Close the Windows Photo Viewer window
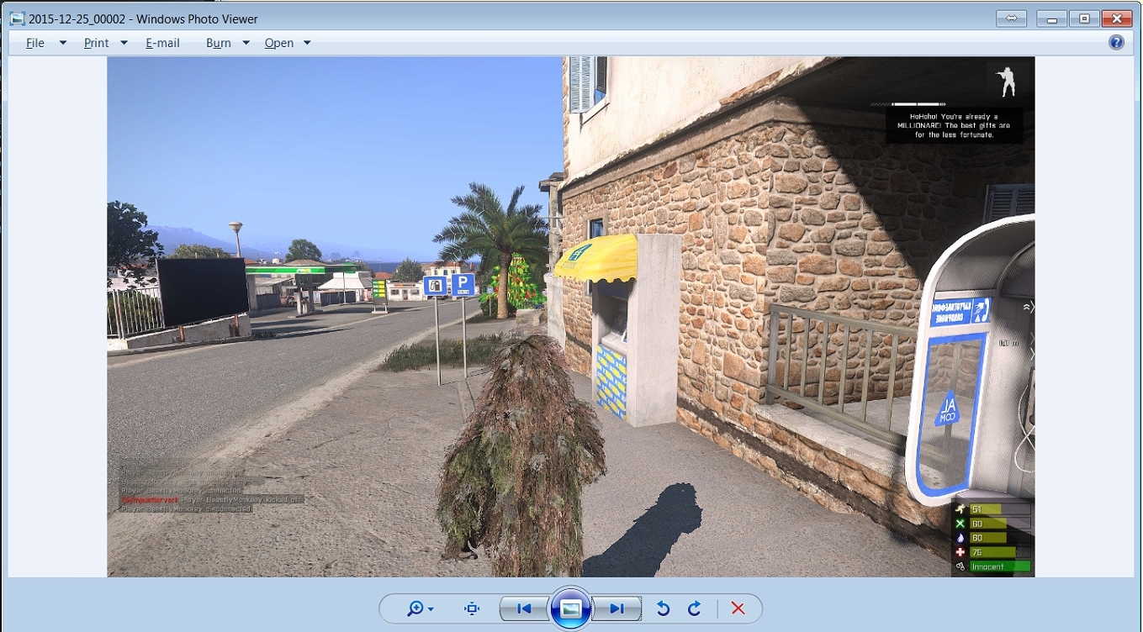Viewport: 1143px width, 632px height. (x=1116, y=18)
